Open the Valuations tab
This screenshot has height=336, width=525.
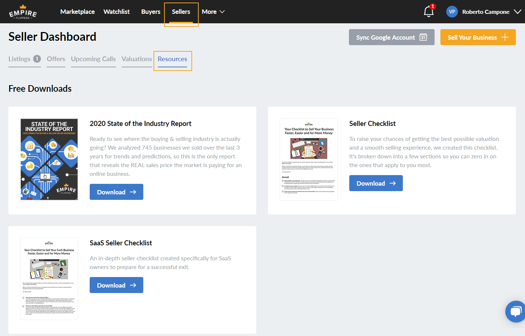click(137, 59)
